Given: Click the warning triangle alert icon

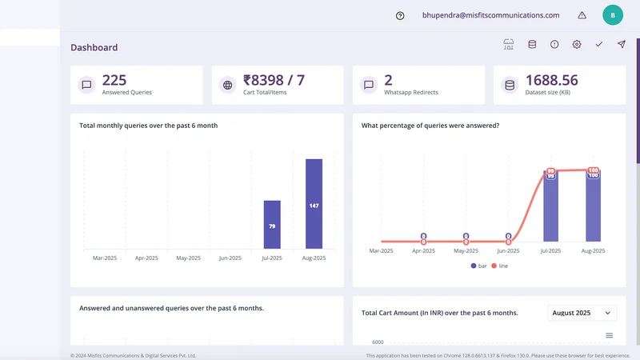Looking at the screenshot, I should 582,15.
